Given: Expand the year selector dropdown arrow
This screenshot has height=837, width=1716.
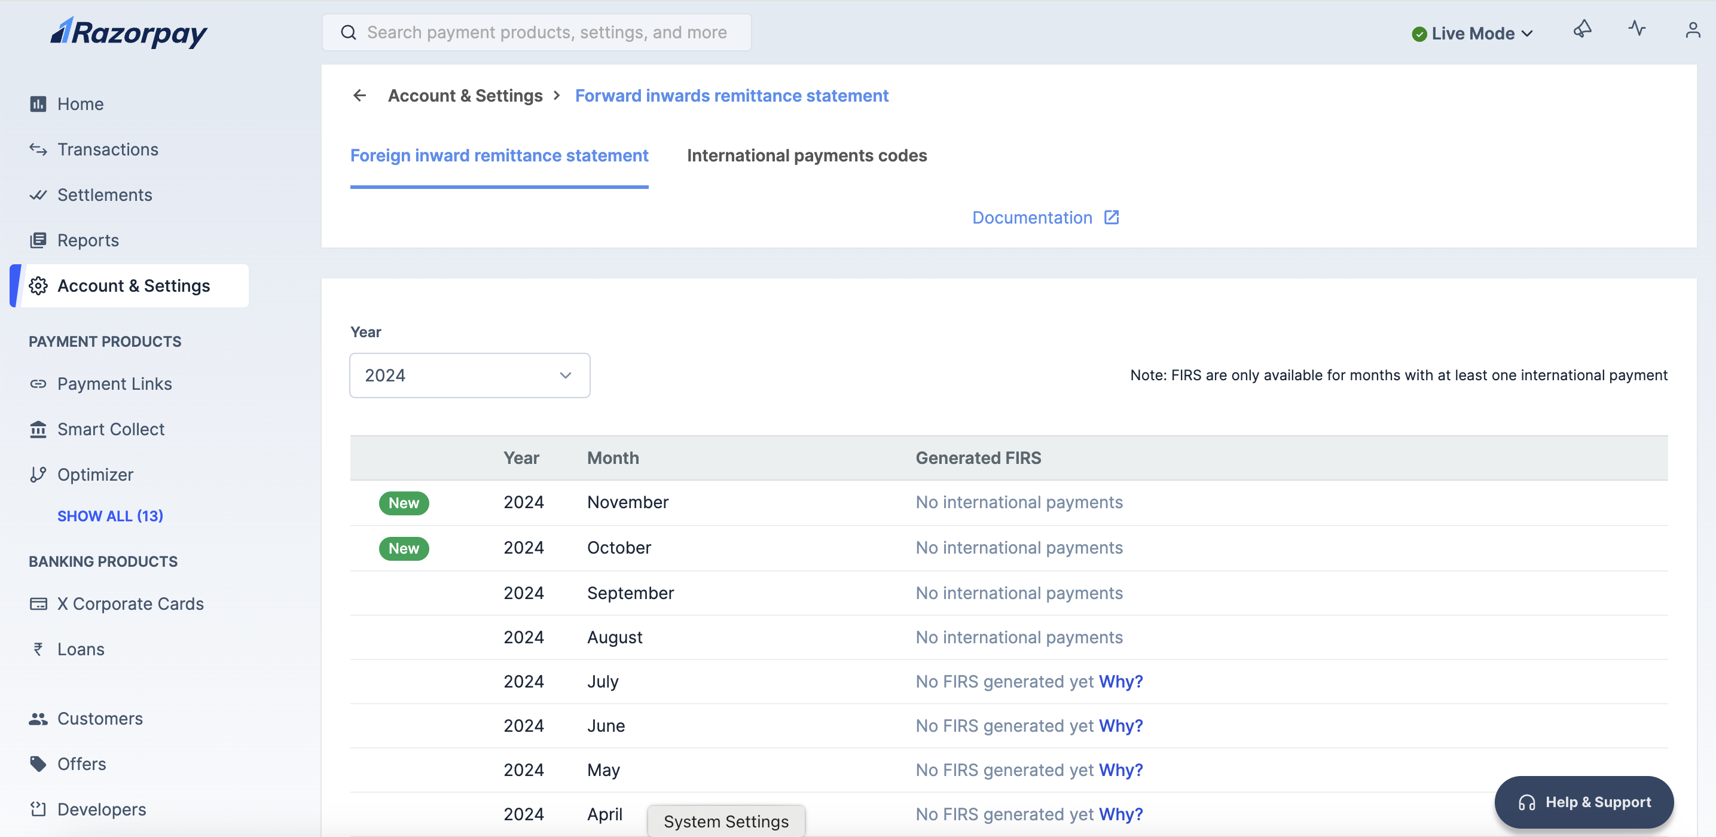Looking at the screenshot, I should click(564, 375).
